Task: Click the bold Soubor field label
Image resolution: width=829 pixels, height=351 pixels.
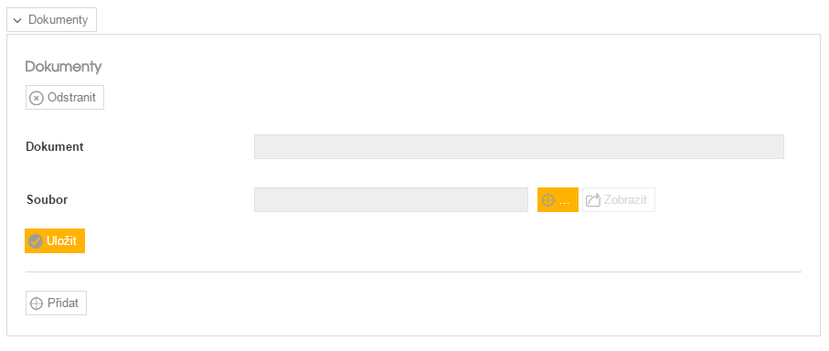Action: tap(47, 200)
